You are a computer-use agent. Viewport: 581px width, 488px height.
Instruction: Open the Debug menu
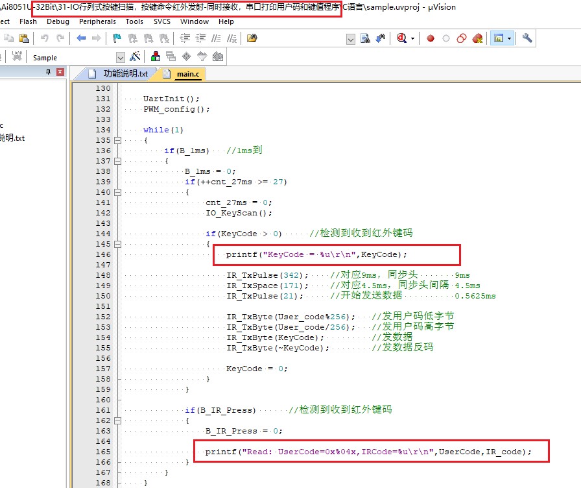(x=58, y=21)
